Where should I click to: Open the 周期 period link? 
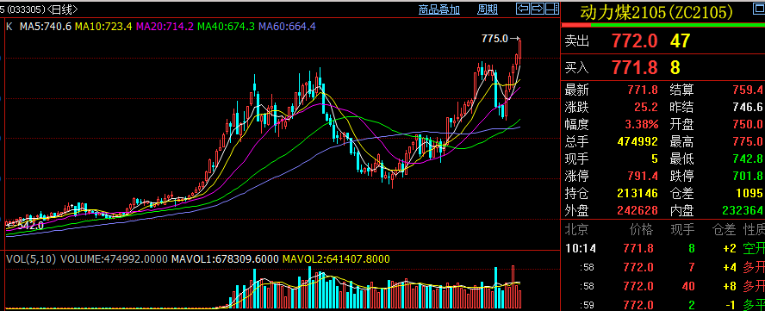coord(488,9)
